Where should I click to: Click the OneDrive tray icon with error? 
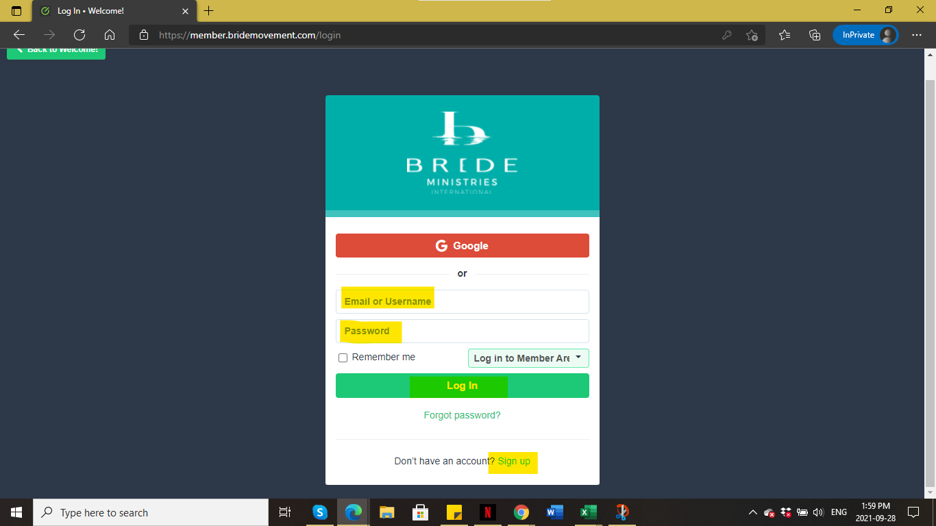click(769, 512)
